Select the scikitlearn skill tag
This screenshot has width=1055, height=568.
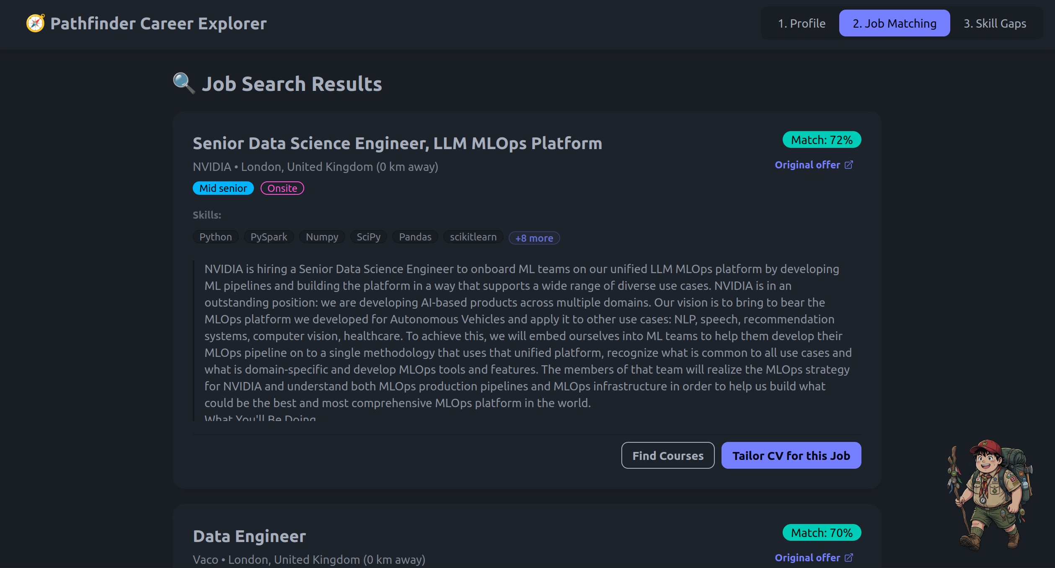(473, 237)
